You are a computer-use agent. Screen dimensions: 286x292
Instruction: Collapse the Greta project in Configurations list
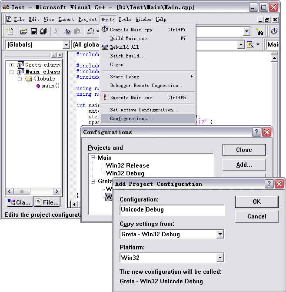click(93, 181)
